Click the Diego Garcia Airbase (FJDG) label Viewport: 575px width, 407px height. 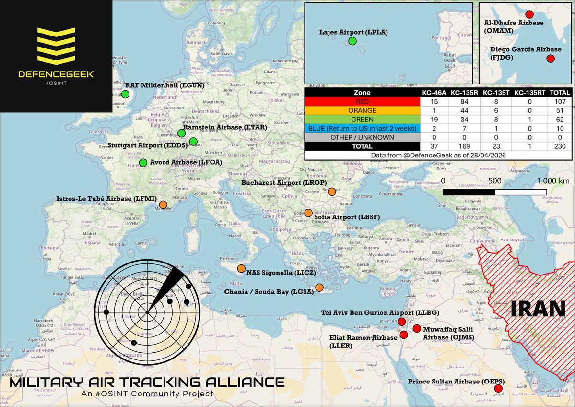click(526, 53)
